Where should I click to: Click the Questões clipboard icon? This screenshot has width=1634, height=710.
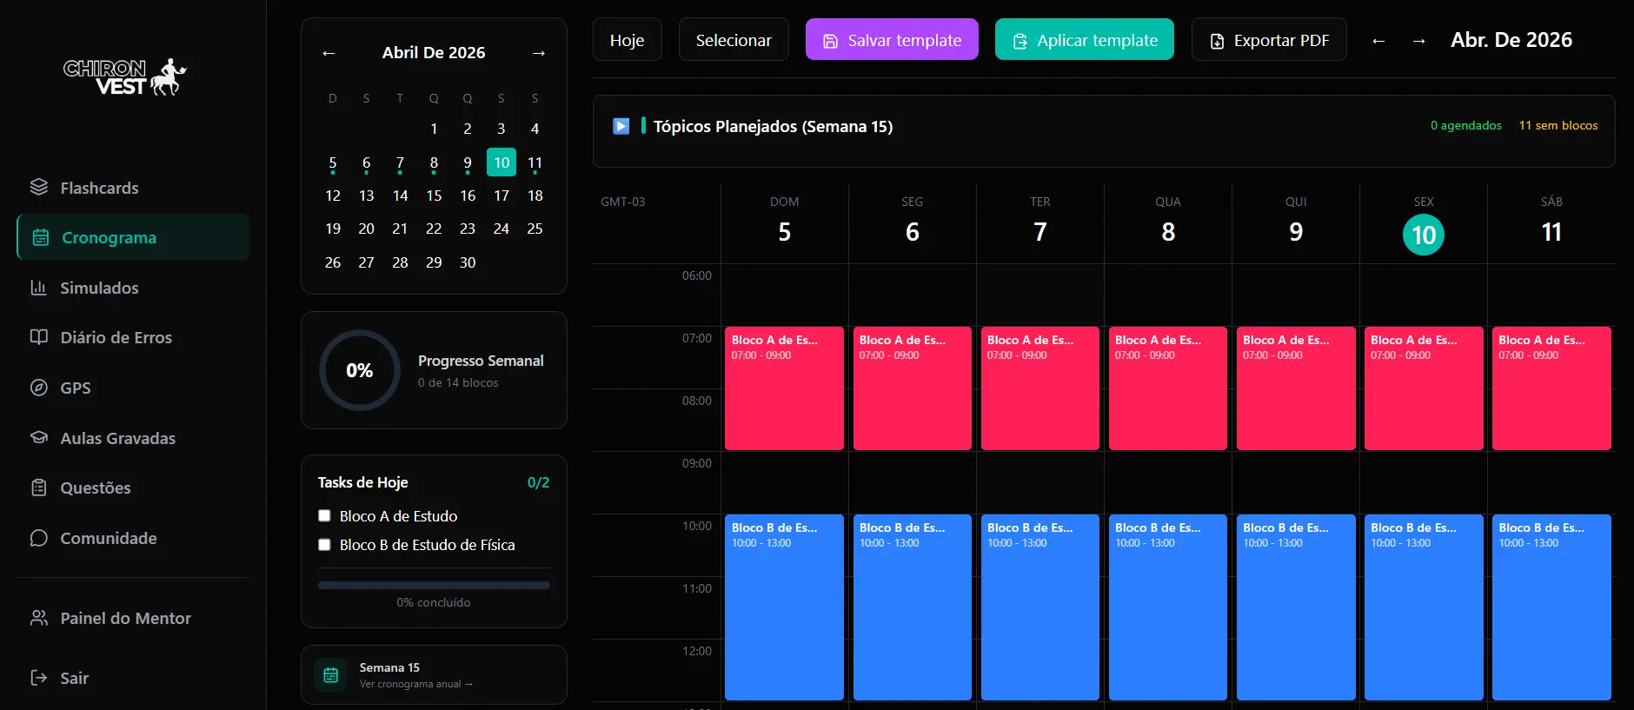point(39,488)
